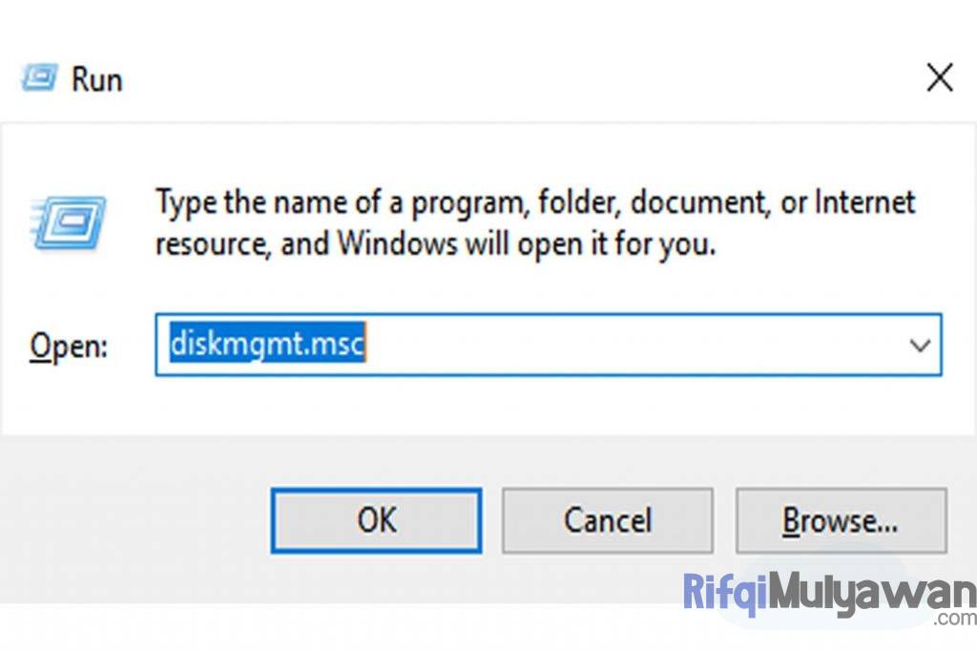Screen dimensions: 977x653
Task: Open the Browse dialog
Action: 841,520
